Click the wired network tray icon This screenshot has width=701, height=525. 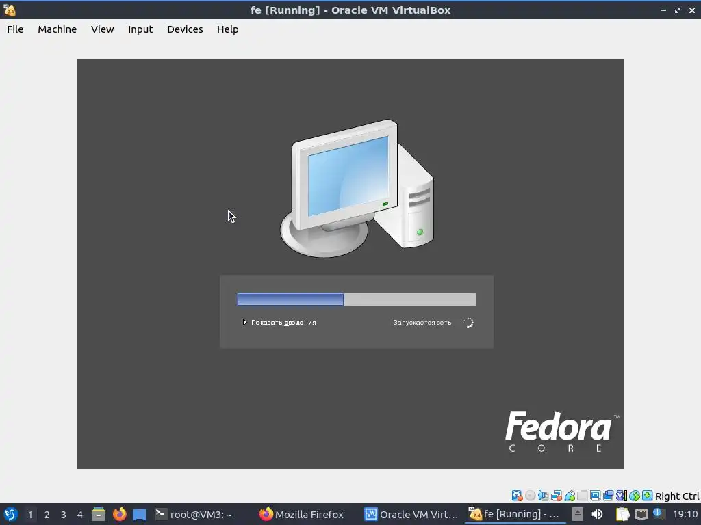click(641, 515)
